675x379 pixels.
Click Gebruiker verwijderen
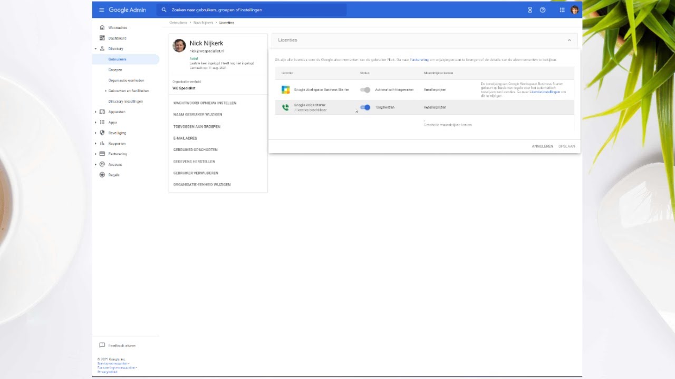[x=196, y=173]
